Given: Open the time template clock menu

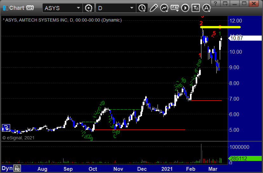Looking at the screenshot, I should (142, 8).
